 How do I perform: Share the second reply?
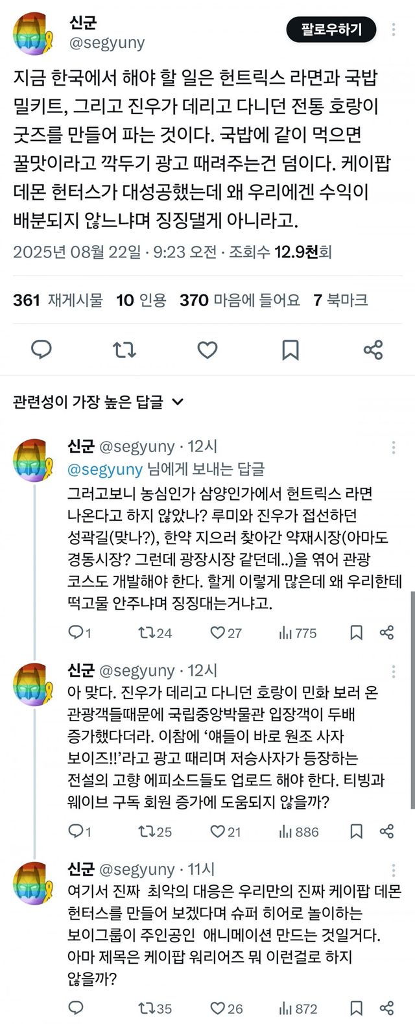pyautogui.click(x=387, y=831)
